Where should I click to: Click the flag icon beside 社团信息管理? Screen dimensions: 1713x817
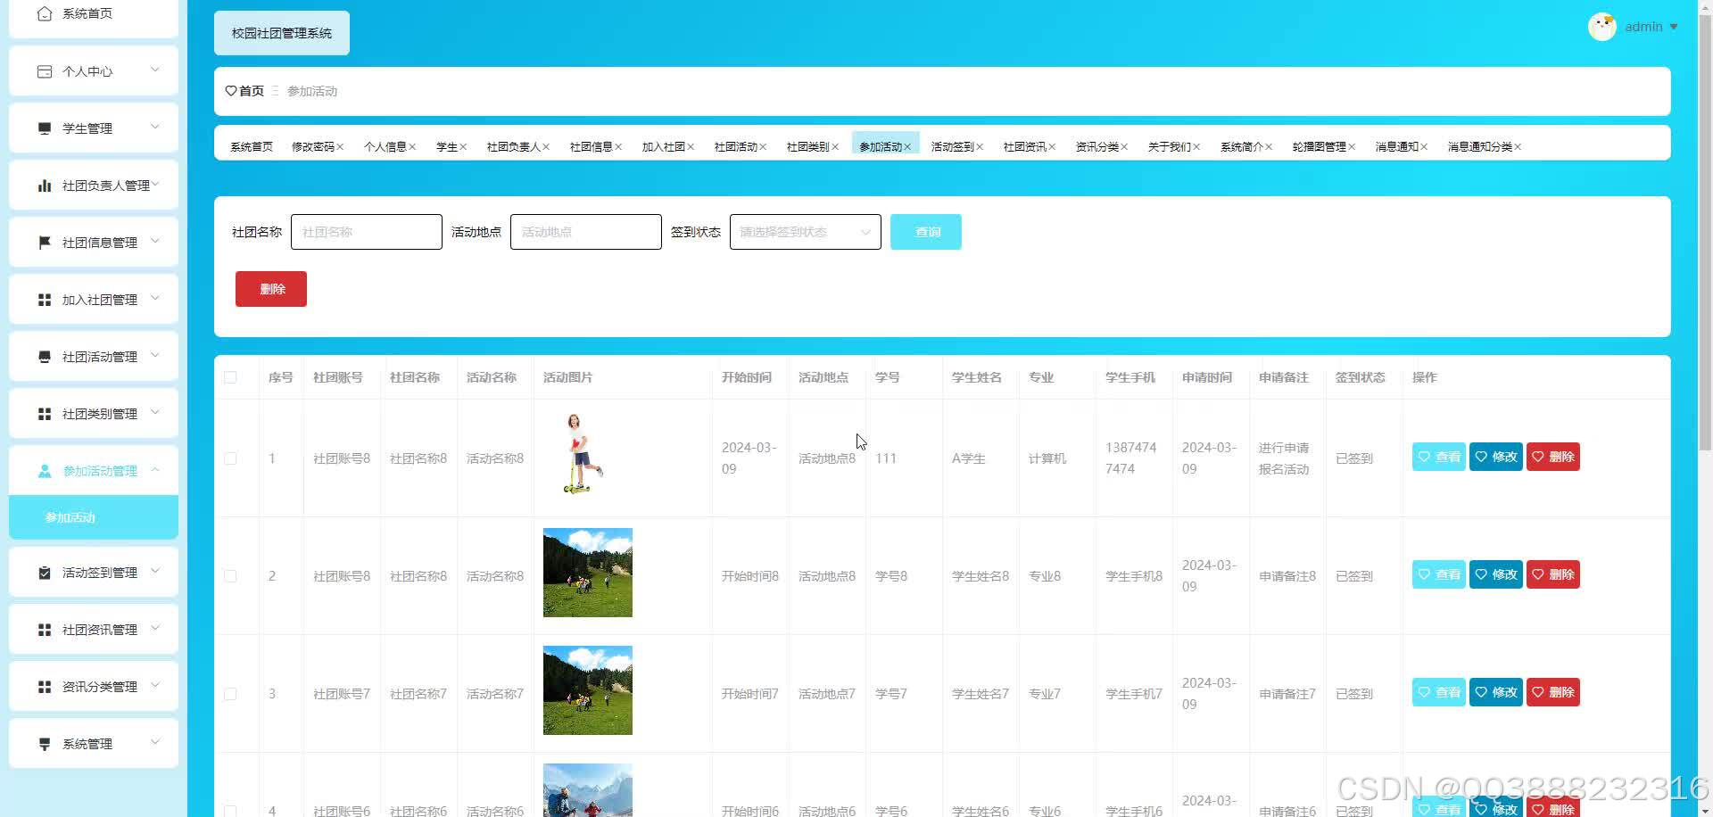click(x=45, y=243)
